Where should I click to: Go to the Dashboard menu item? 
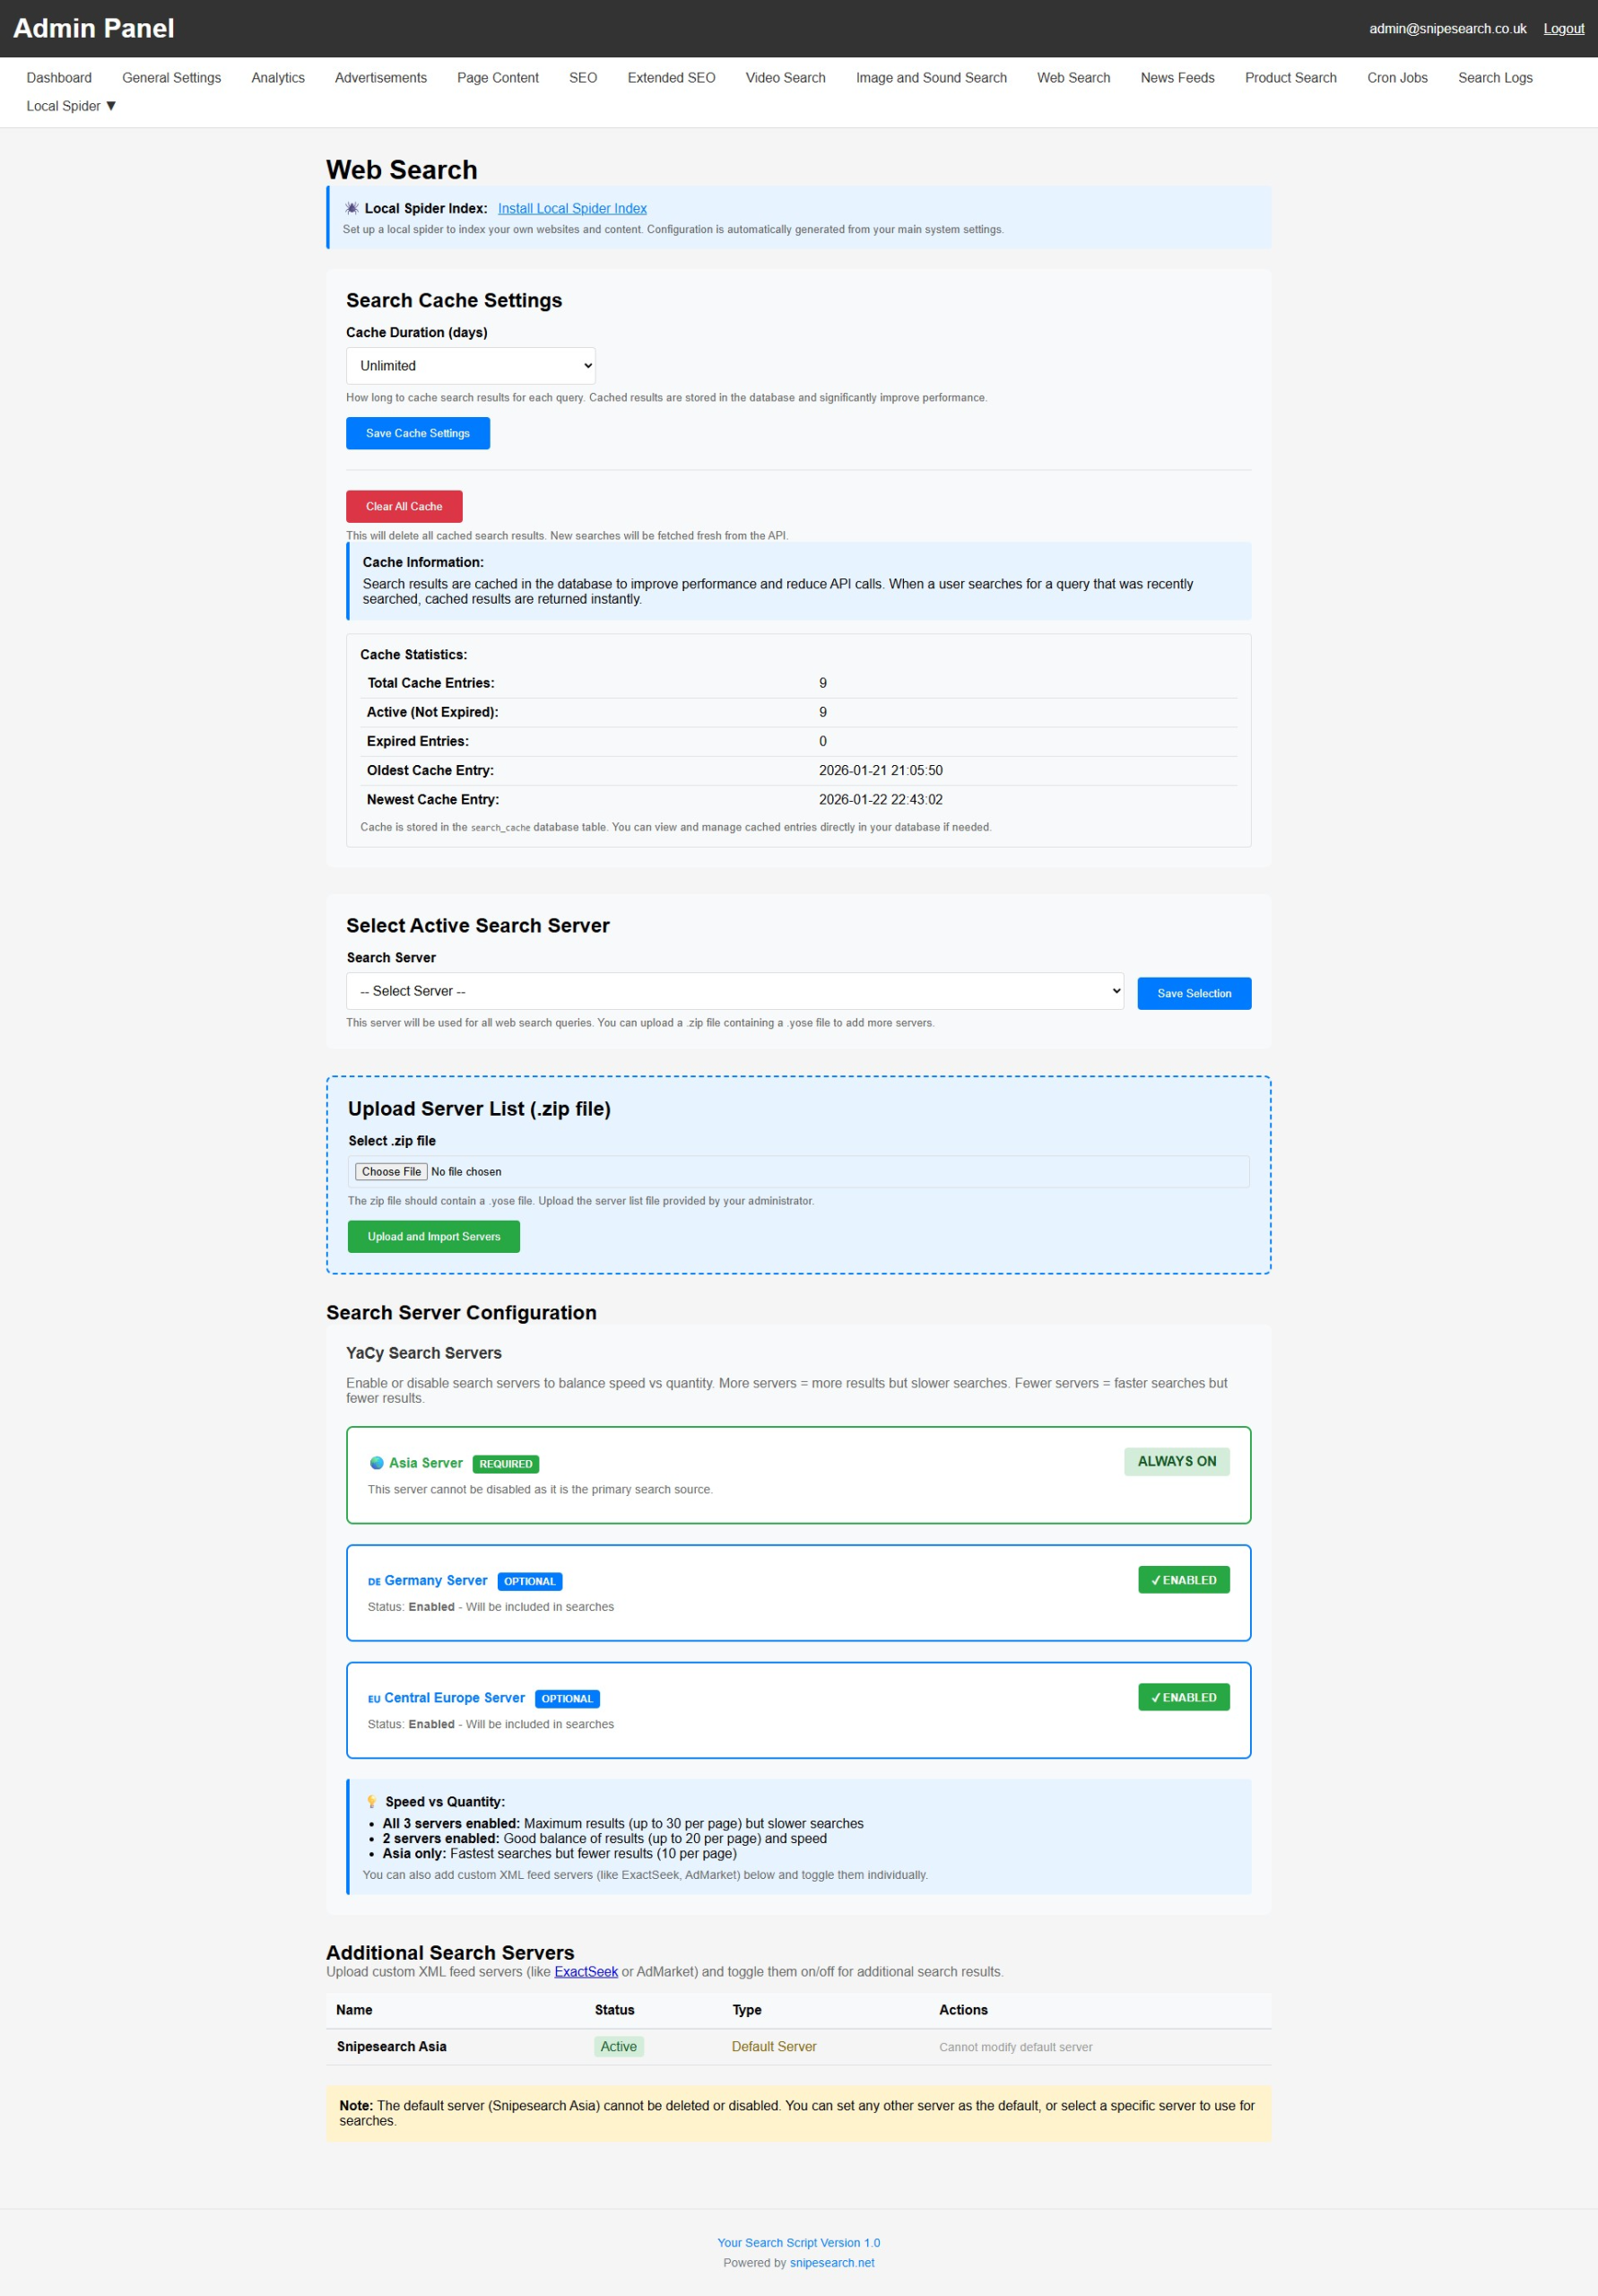(59, 78)
